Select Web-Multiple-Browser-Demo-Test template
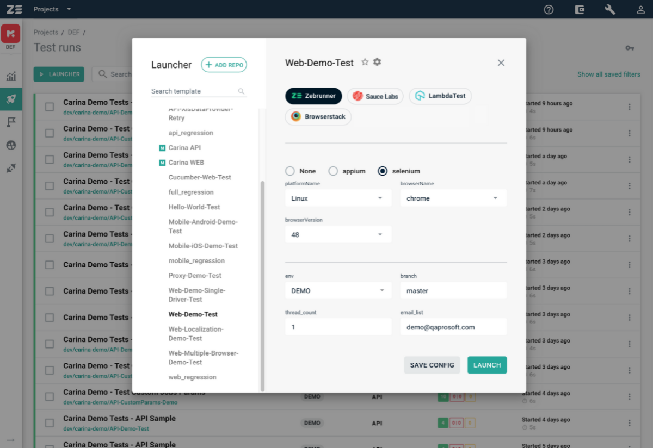653x448 pixels. 204,357
